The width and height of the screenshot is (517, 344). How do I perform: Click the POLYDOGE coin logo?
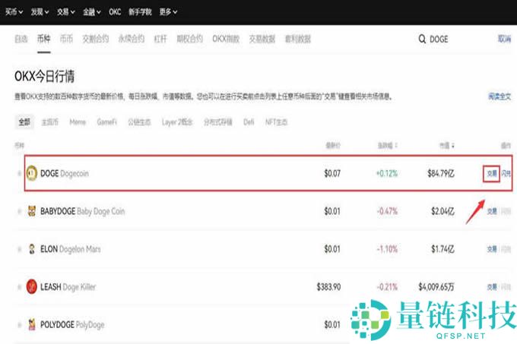pos(32,324)
